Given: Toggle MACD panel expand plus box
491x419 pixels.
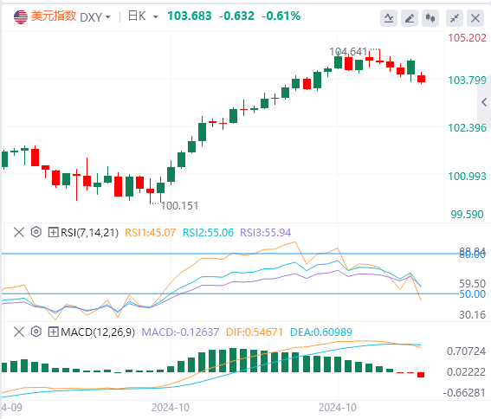Looking at the screenshot, I should pos(53,332).
